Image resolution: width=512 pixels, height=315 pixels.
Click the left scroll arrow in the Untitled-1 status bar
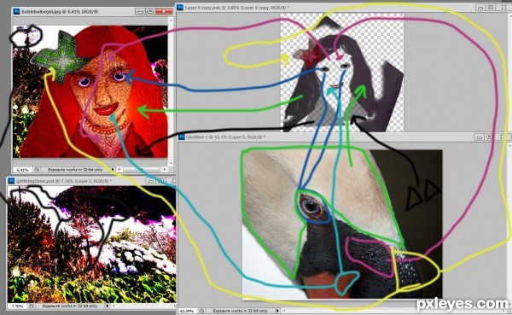284,311
